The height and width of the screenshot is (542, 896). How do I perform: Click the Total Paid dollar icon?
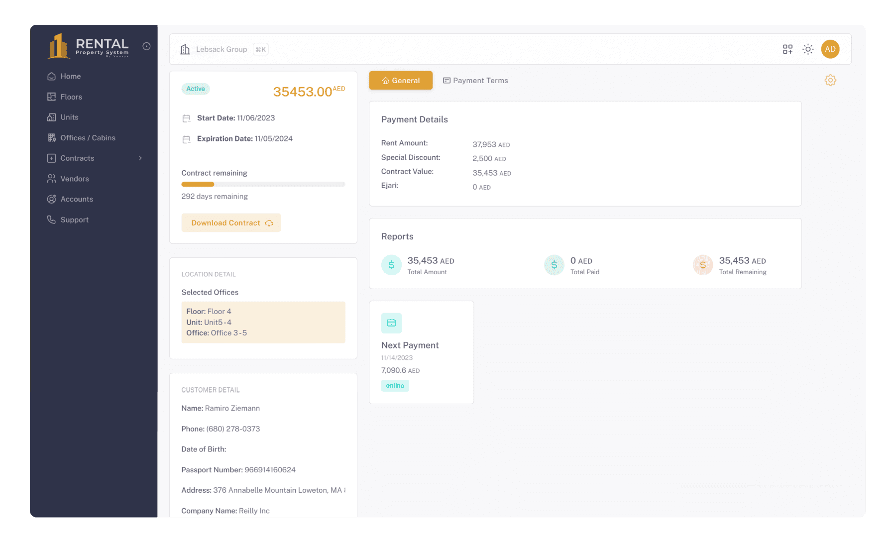pos(554,265)
